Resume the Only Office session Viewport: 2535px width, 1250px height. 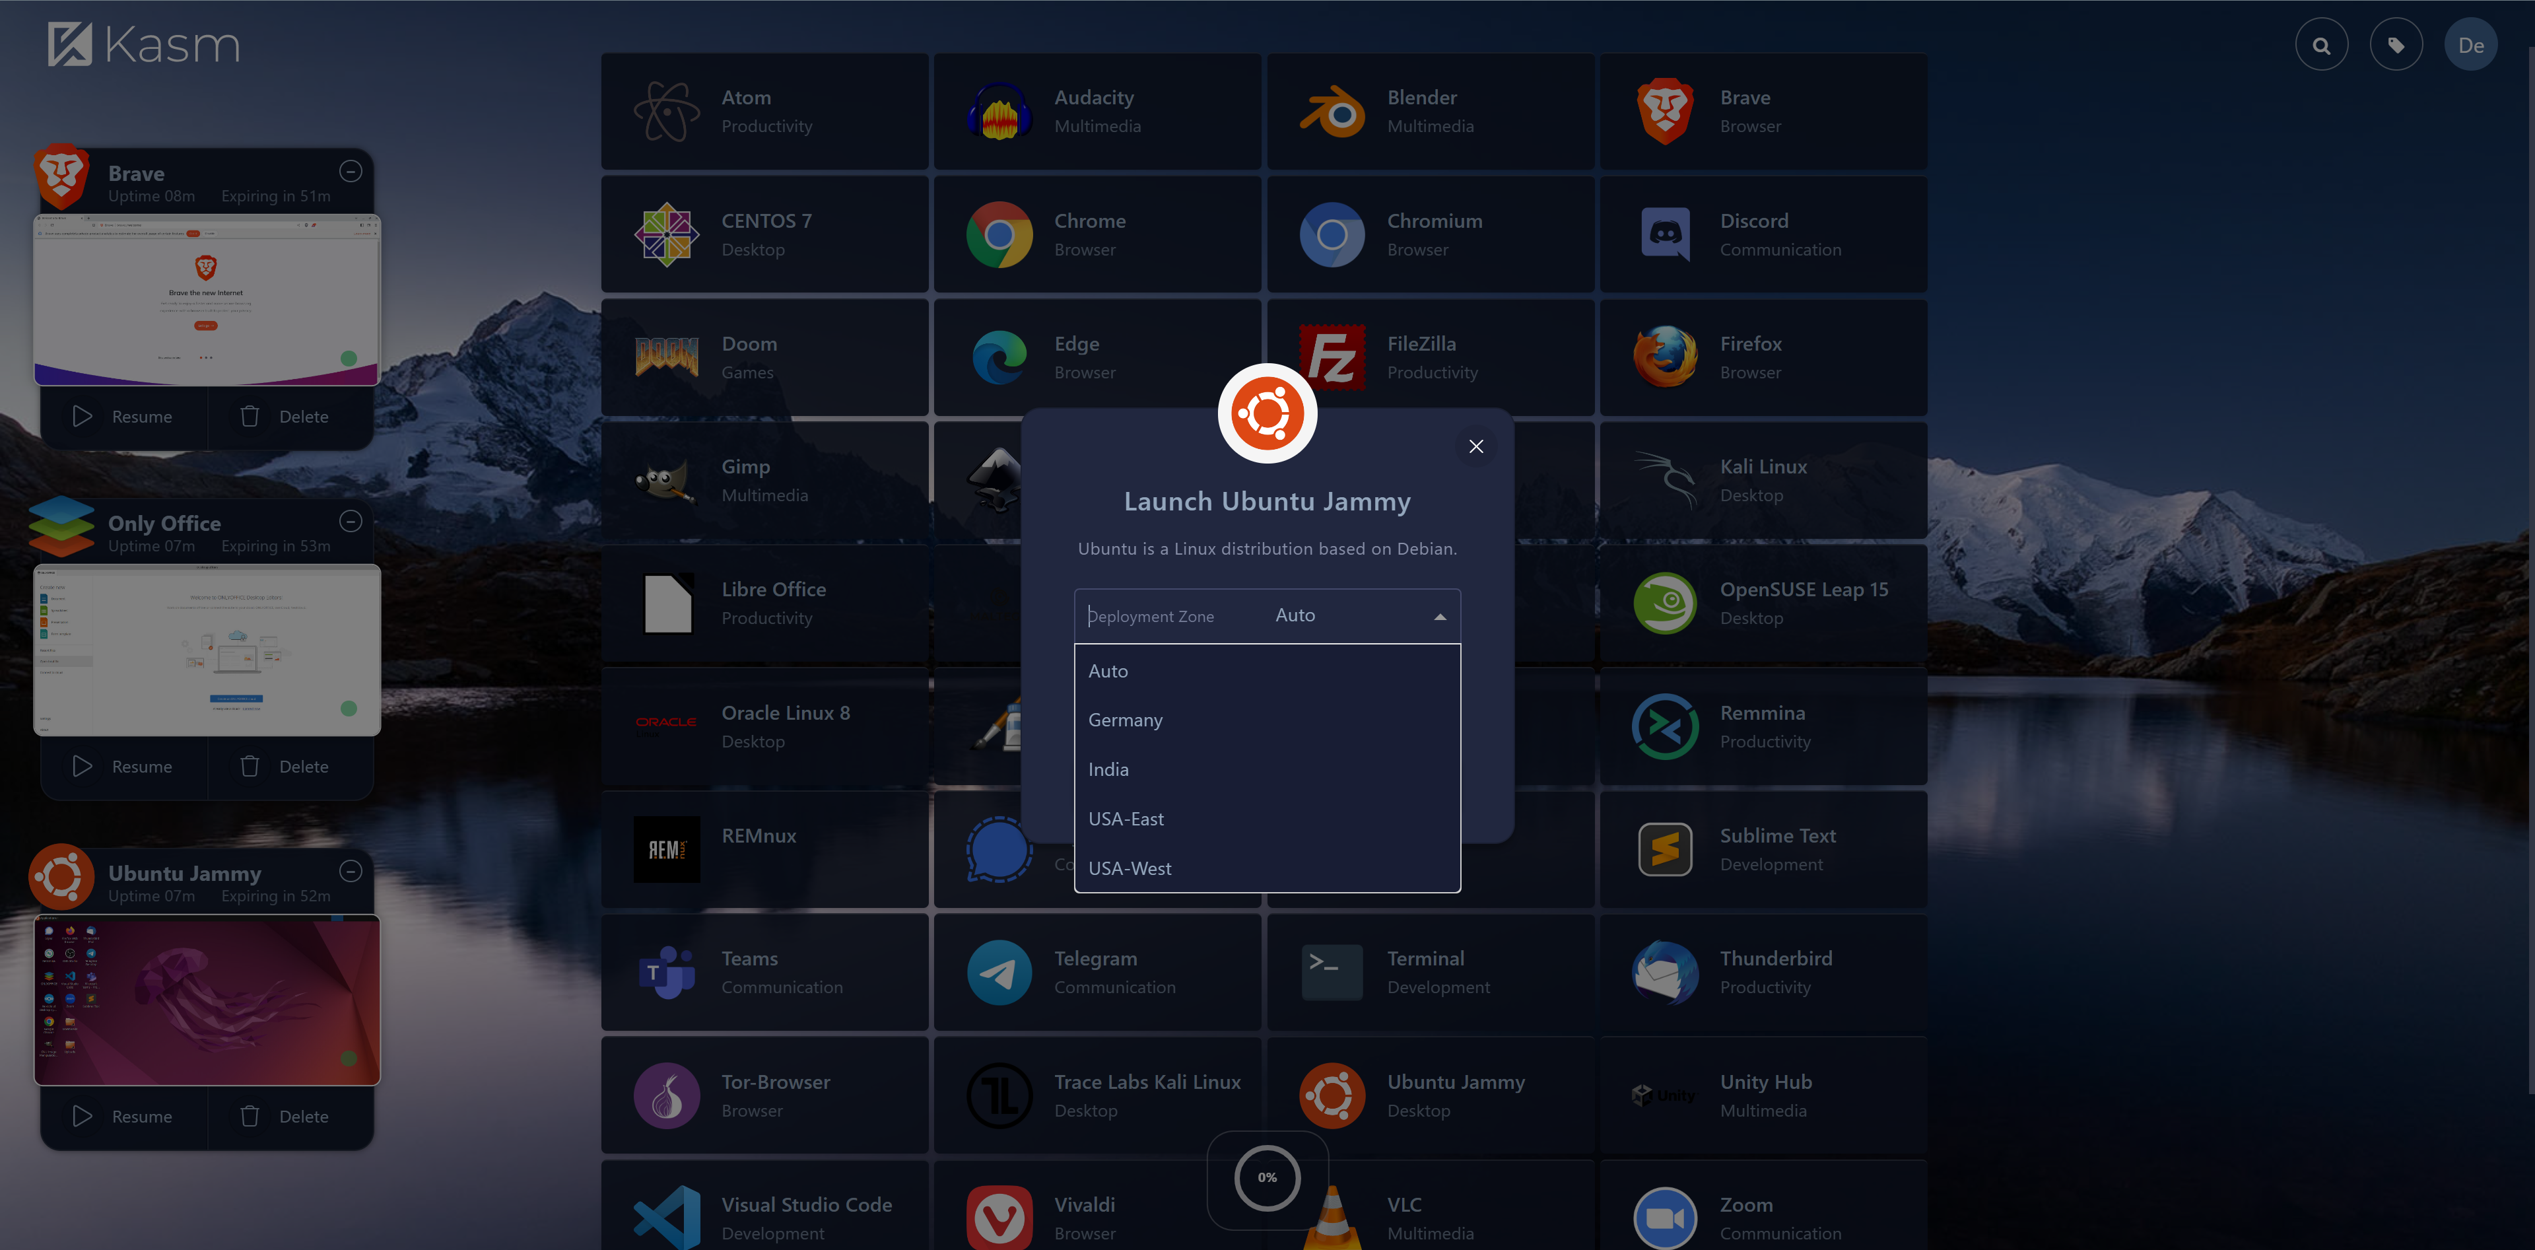(x=124, y=767)
